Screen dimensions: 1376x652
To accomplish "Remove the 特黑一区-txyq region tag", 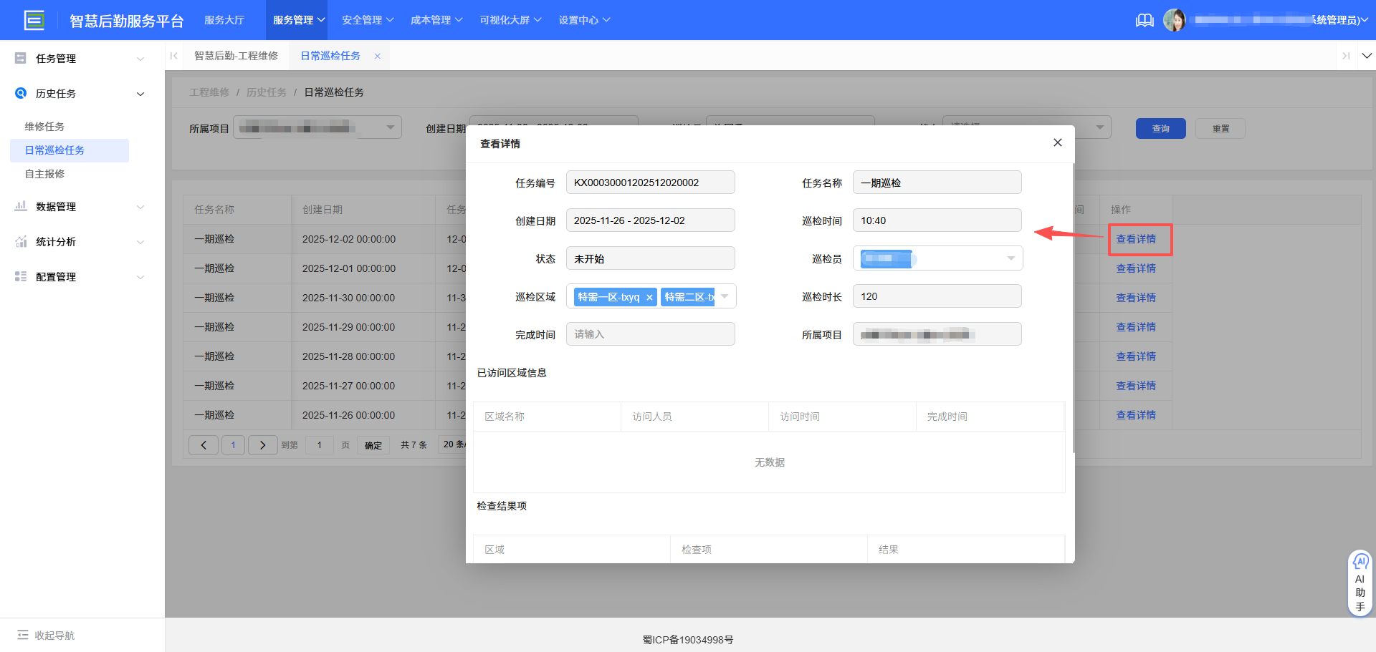I will pyautogui.click(x=650, y=296).
